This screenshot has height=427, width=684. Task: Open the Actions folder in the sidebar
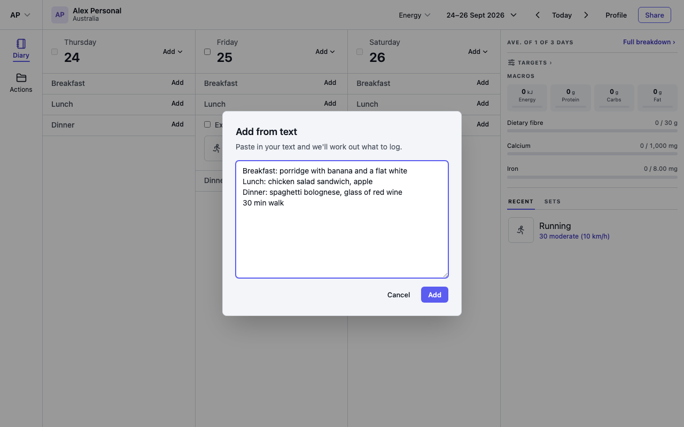[21, 83]
